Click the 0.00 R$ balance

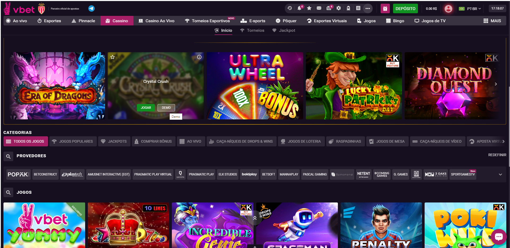click(431, 9)
